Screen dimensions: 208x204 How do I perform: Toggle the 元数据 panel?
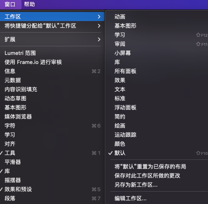pos(52,80)
